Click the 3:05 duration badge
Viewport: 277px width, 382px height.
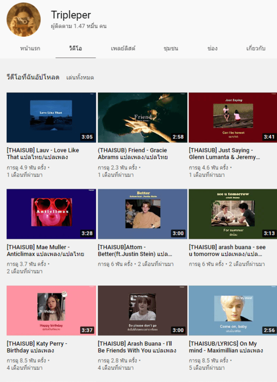click(x=87, y=137)
